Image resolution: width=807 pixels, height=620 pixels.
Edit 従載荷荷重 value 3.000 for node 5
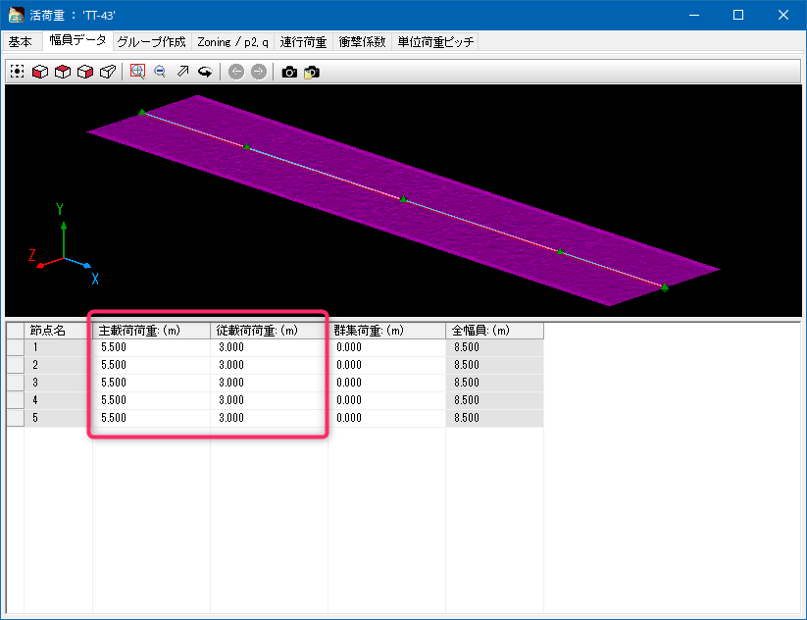click(x=270, y=418)
